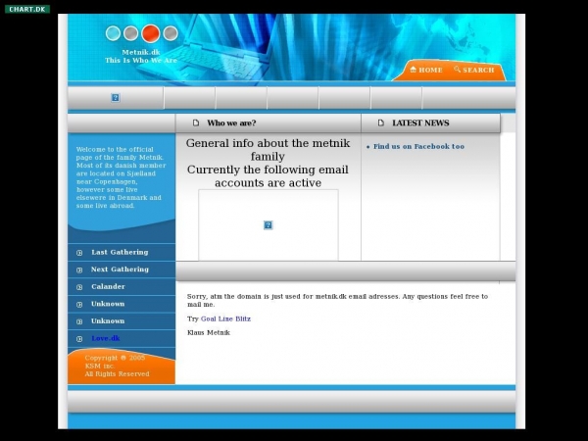
Task: Click the gray circle between cyan and red circles
Action: 131,33
